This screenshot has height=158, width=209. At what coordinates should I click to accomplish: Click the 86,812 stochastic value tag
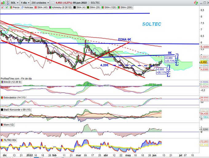(x=204, y=100)
